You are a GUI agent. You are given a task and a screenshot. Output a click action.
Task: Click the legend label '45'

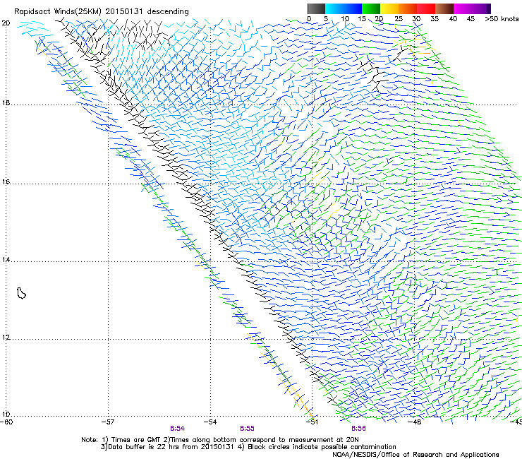coord(471,19)
